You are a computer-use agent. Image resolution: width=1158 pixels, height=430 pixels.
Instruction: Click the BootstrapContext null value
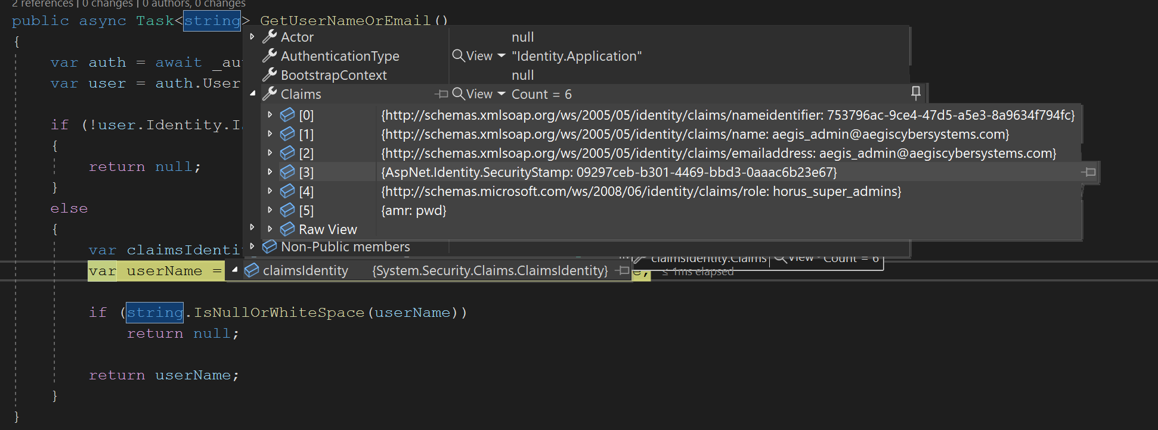click(522, 75)
